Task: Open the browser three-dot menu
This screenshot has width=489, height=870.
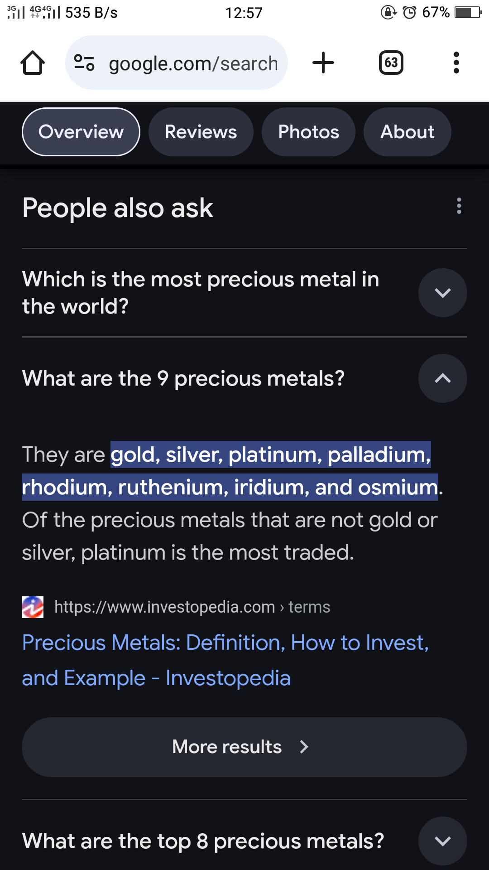Action: pyautogui.click(x=456, y=63)
